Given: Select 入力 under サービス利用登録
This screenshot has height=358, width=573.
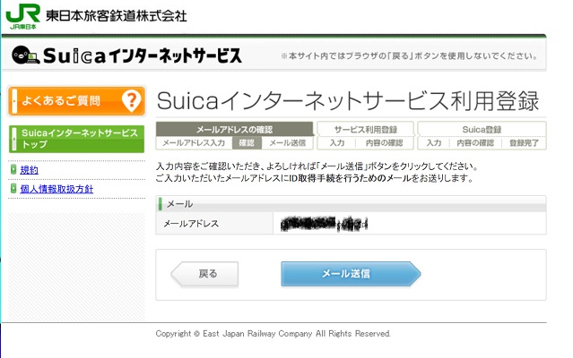Looking at the screenshot, I should point(337,143).
